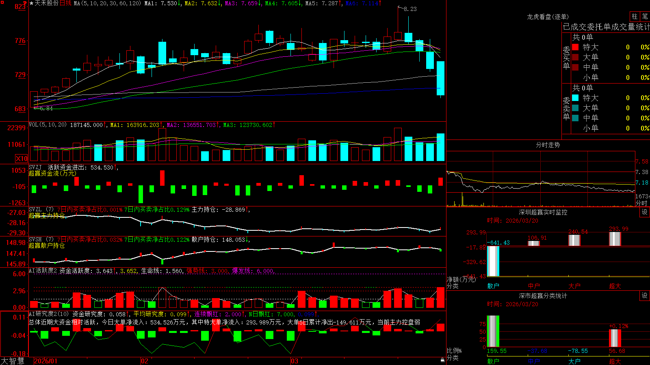Jump to the 2026/01 time axis marker
The width and height of the screenshot is (650, 365).
click(x=45, y=361)
